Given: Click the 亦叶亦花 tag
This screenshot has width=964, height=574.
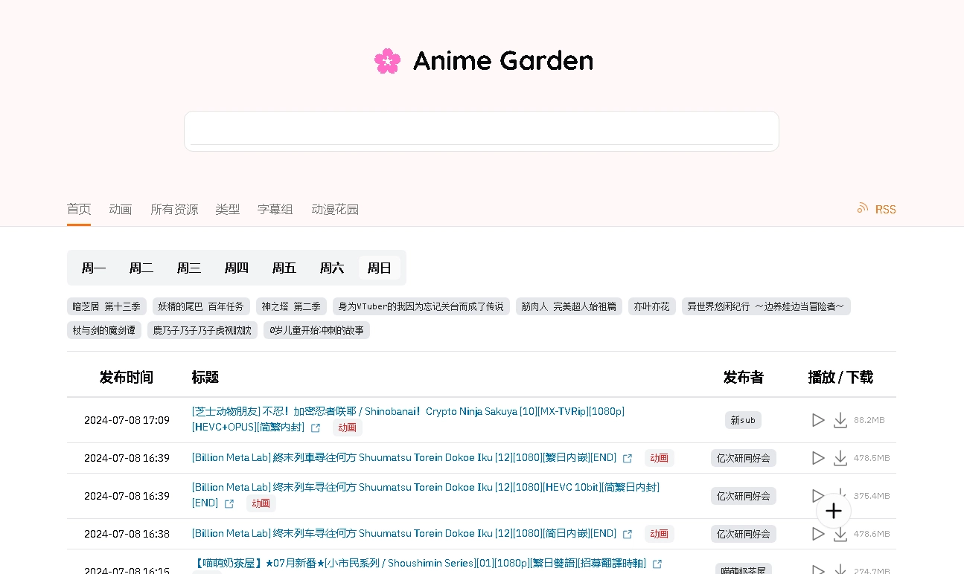Looking at the screenshot, I should [x=652, y=306].
